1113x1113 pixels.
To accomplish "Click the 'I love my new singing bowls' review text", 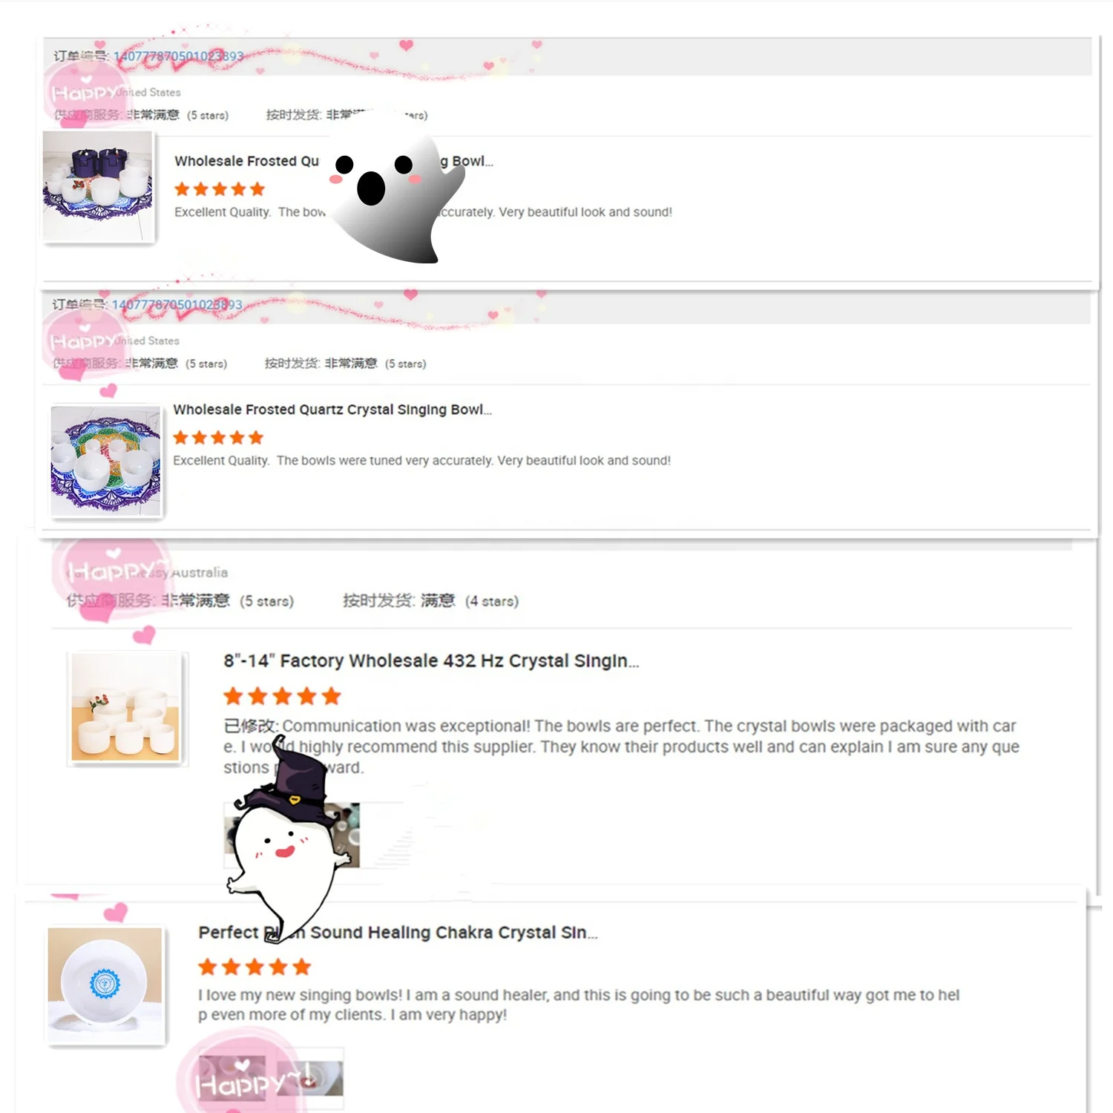I will coord(579,1005).
